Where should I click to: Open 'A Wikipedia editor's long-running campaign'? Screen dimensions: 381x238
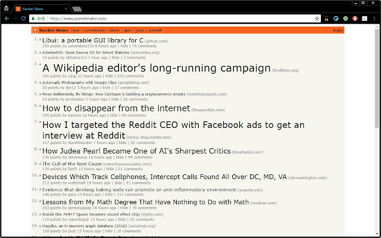point(157,68)
